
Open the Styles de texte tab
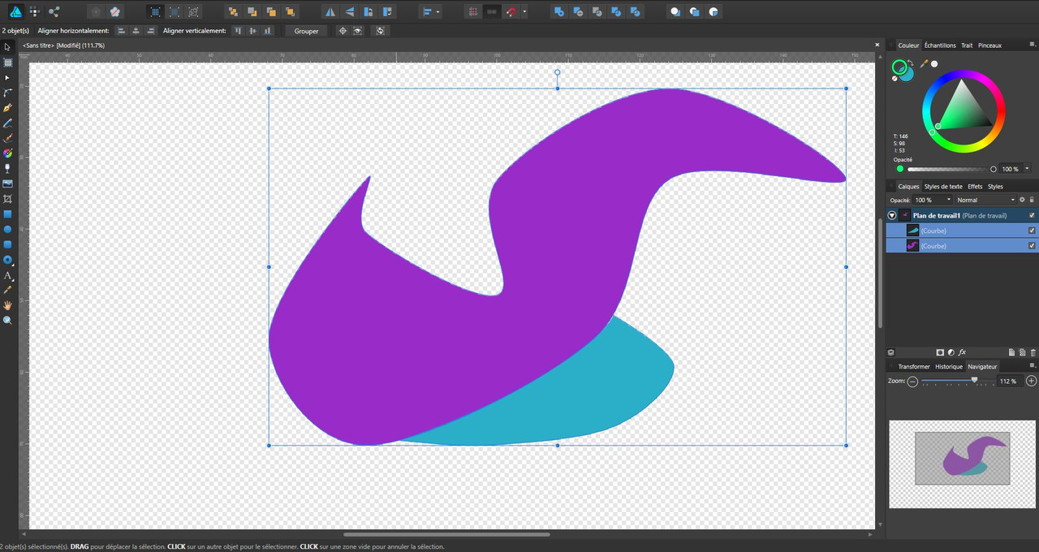click(x=943, y=187)
